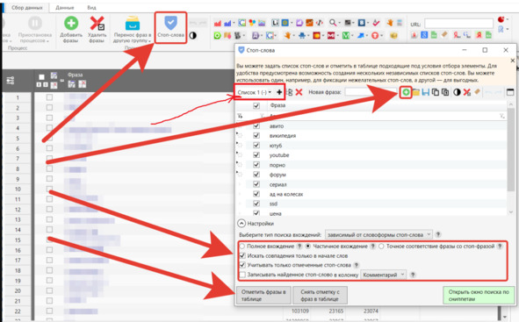The height and width of the screenshot is (322, 519).
Task: Switch to the Вид tab
Action: tap(91, 7)
